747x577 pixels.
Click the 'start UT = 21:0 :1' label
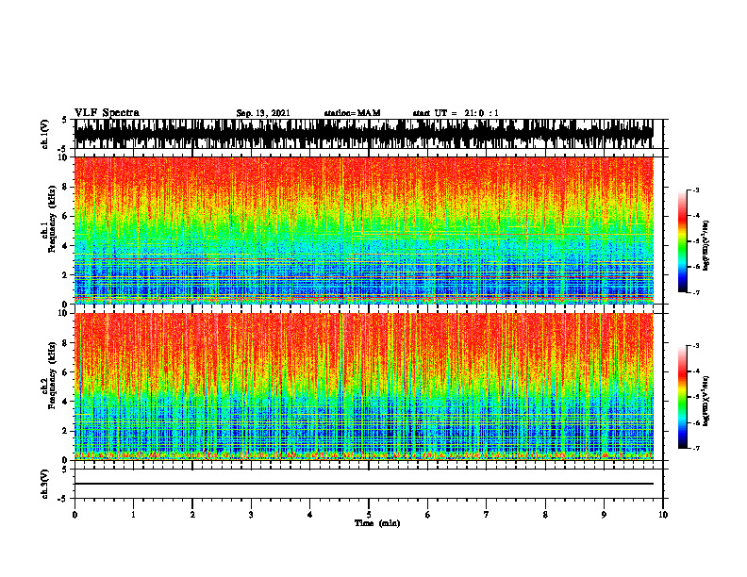[456, 113]
